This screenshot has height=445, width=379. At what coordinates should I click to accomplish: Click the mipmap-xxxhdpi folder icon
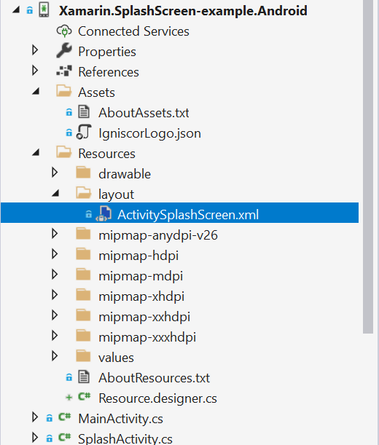(x=83, y=336)
